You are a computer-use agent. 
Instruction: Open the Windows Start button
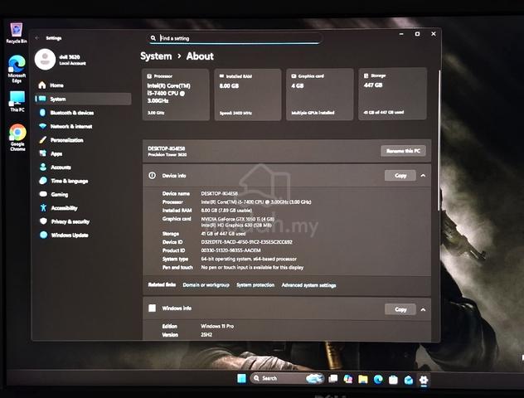[x=241, y=378]
